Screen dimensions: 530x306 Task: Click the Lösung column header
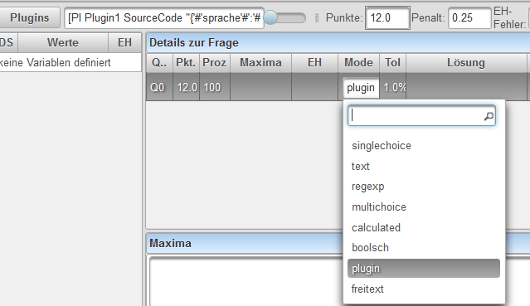466,63
